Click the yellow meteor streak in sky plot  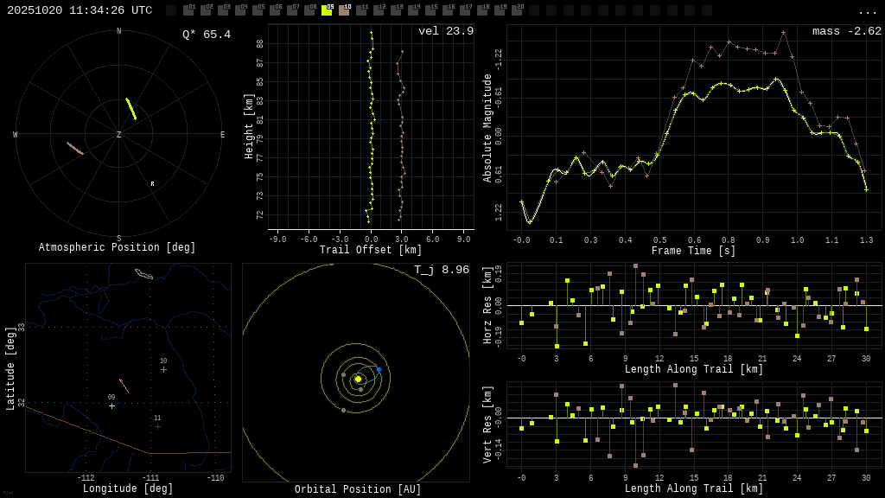tap(131, 109)
